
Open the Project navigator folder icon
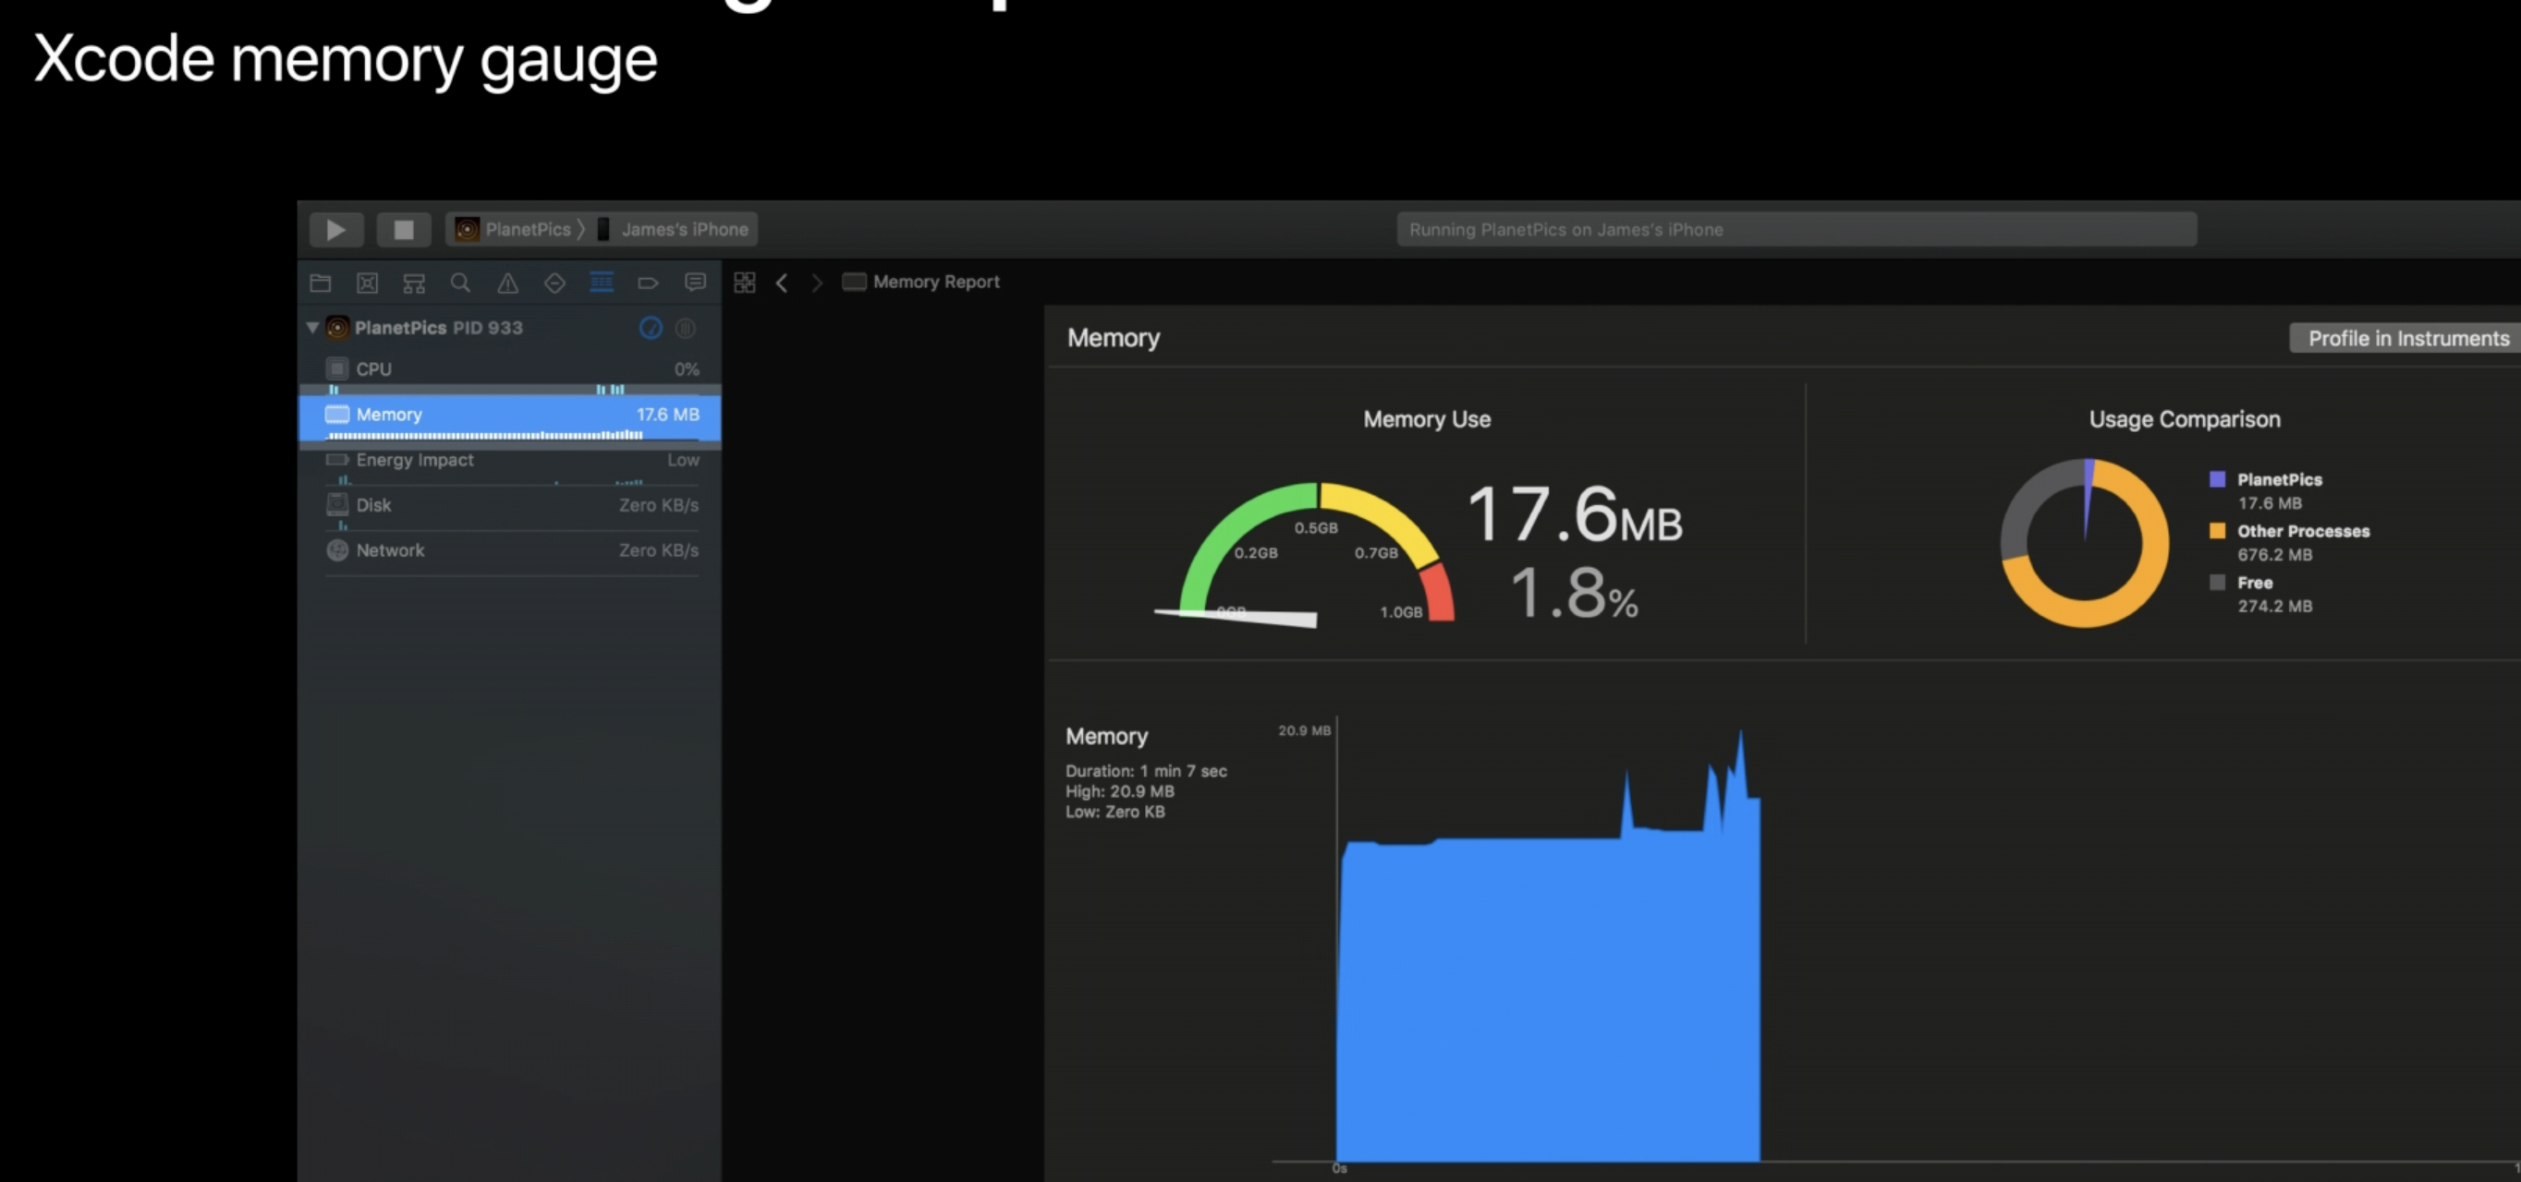[x=320, y=283]
